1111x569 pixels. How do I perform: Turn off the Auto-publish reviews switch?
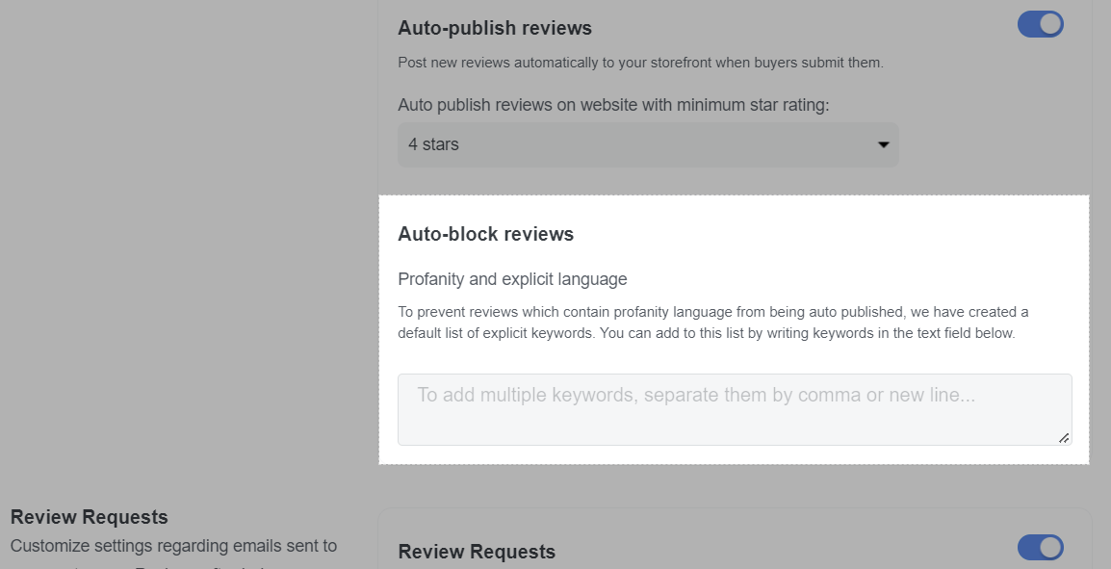(x=1040, y=25)
